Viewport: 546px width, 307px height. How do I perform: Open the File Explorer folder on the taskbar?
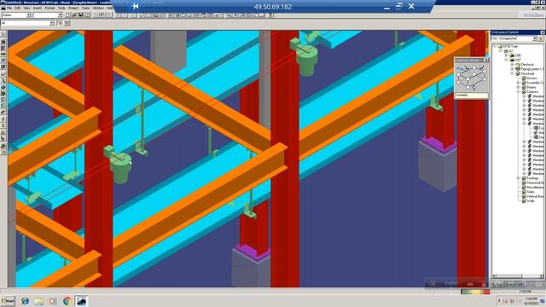click(x=39, y=301)
